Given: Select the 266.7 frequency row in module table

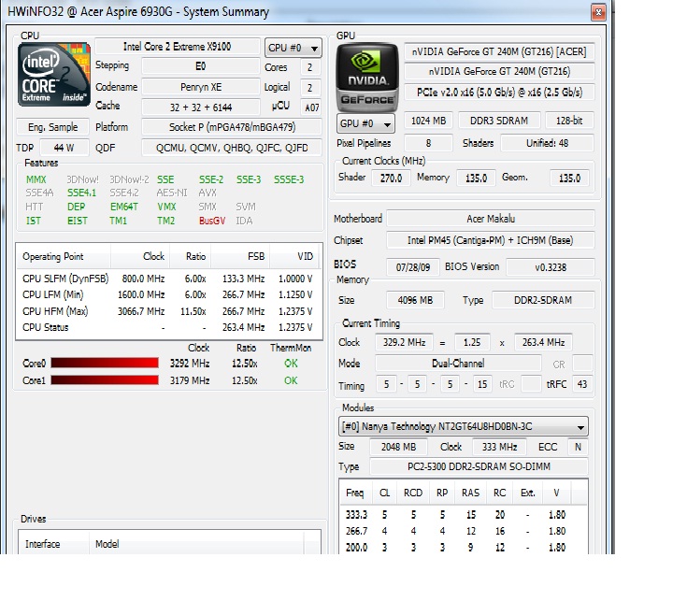Looking at the screenshot, I should pyautogui.click(x=463, y=531).
